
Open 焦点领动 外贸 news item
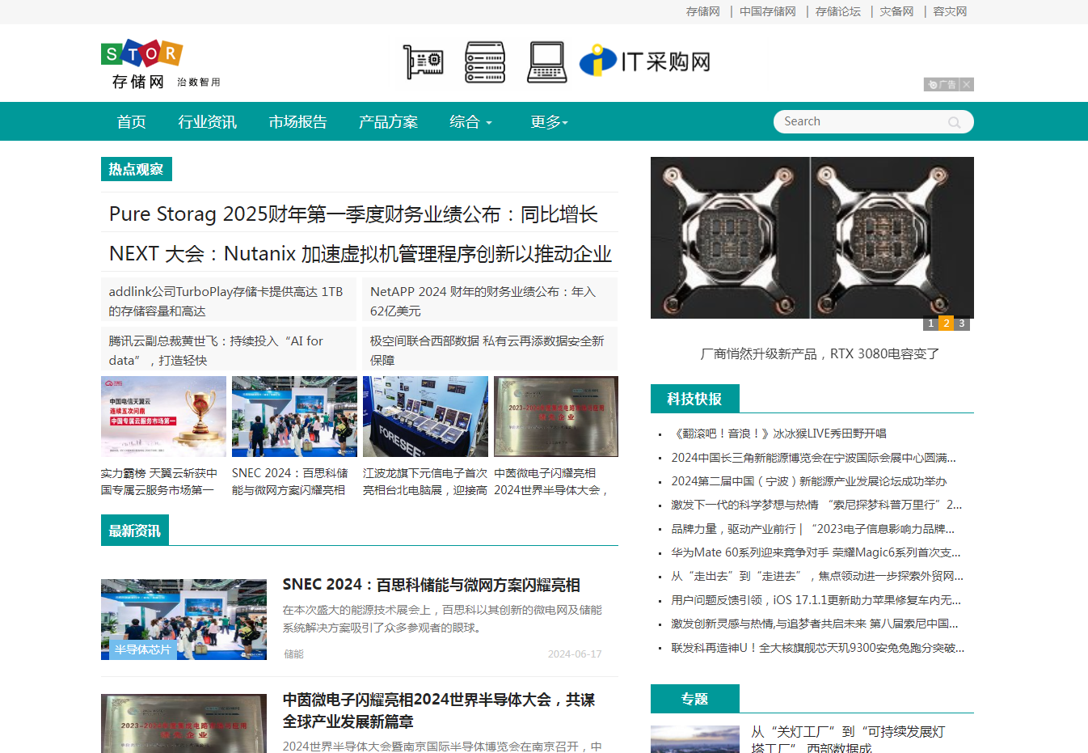(x=817, y=576)
